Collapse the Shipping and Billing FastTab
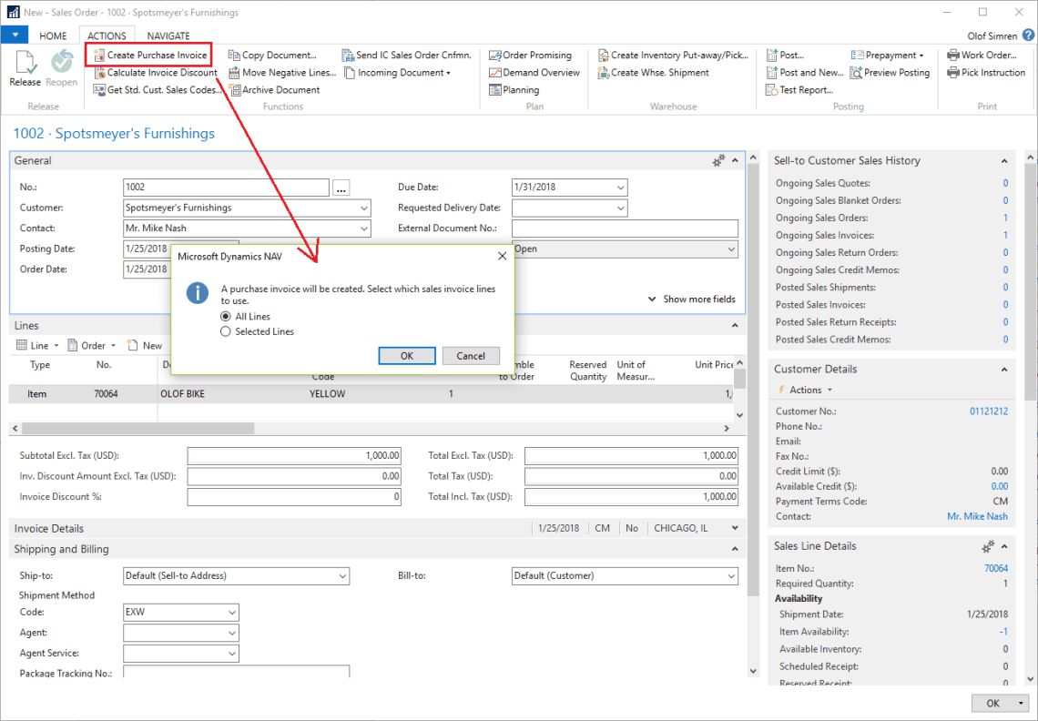The image size is (1038, 721). pos(735,549)
